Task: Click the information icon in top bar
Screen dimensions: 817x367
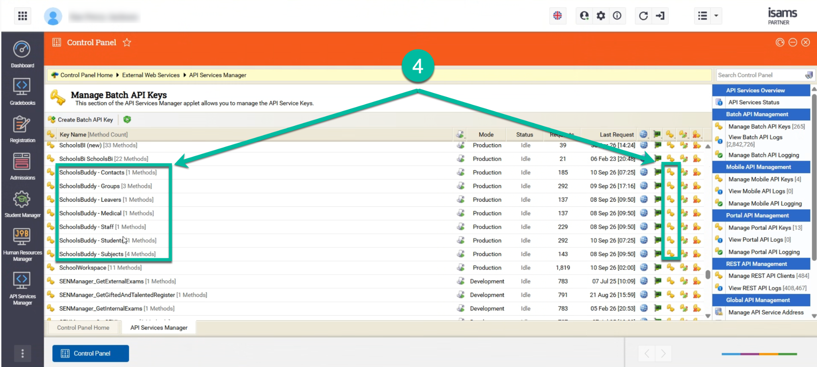Action: tap(617, 16)
